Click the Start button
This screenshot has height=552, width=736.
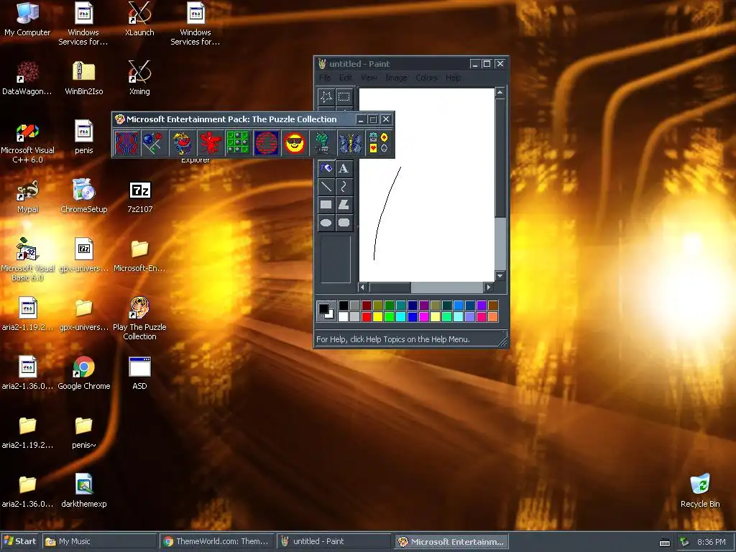19,541
